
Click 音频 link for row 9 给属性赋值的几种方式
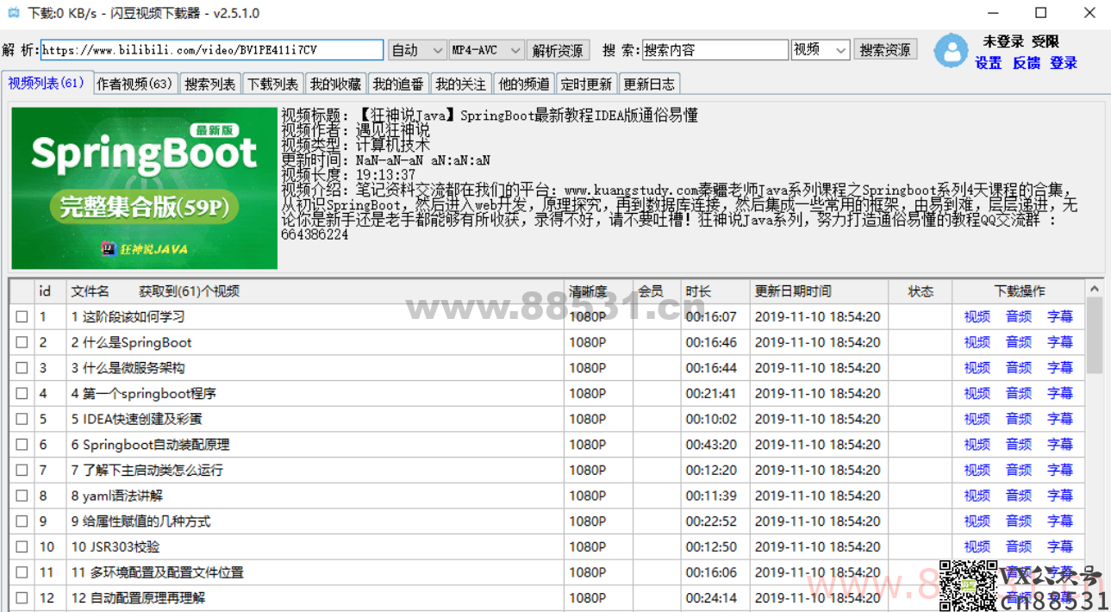pyautogui.click(x=1019, y=521)
